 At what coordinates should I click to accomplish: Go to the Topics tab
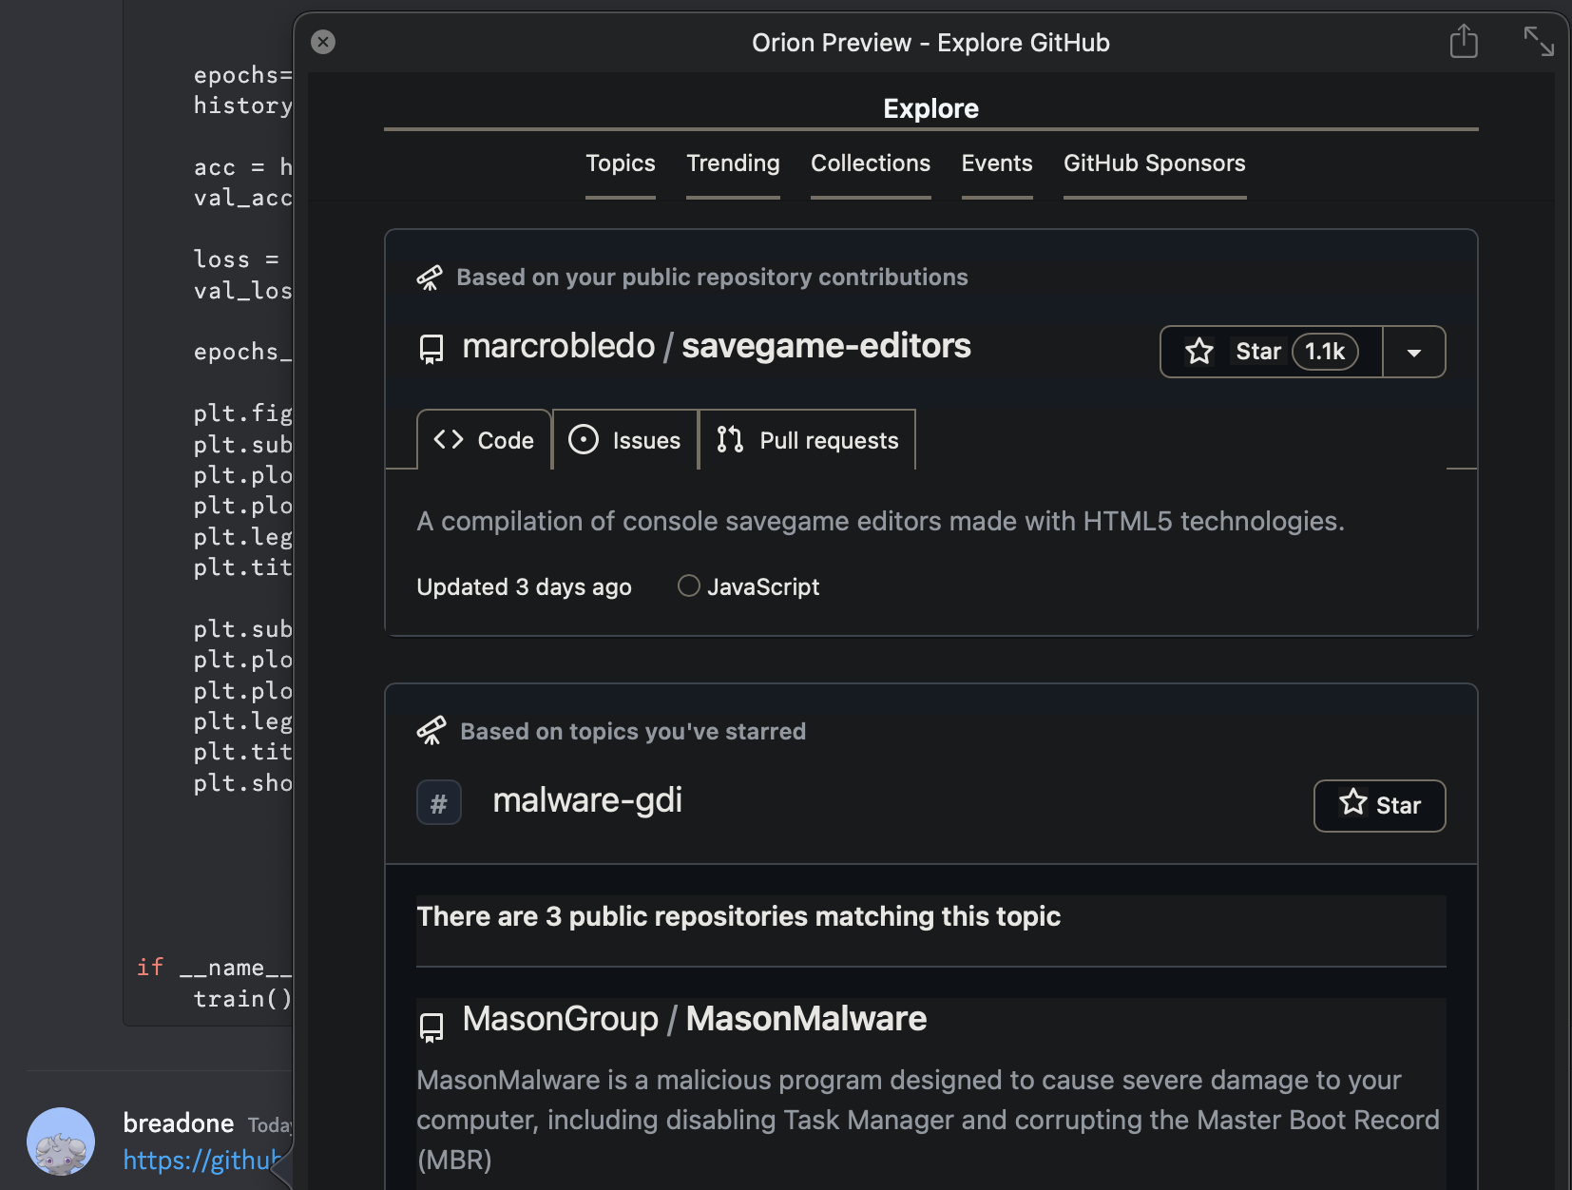620,163
